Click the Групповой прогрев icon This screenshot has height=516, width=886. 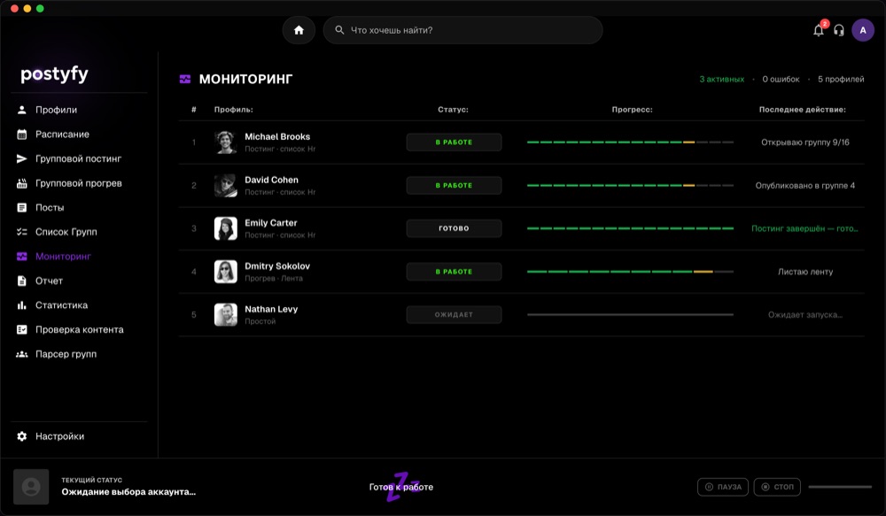[x=22, y=183]
